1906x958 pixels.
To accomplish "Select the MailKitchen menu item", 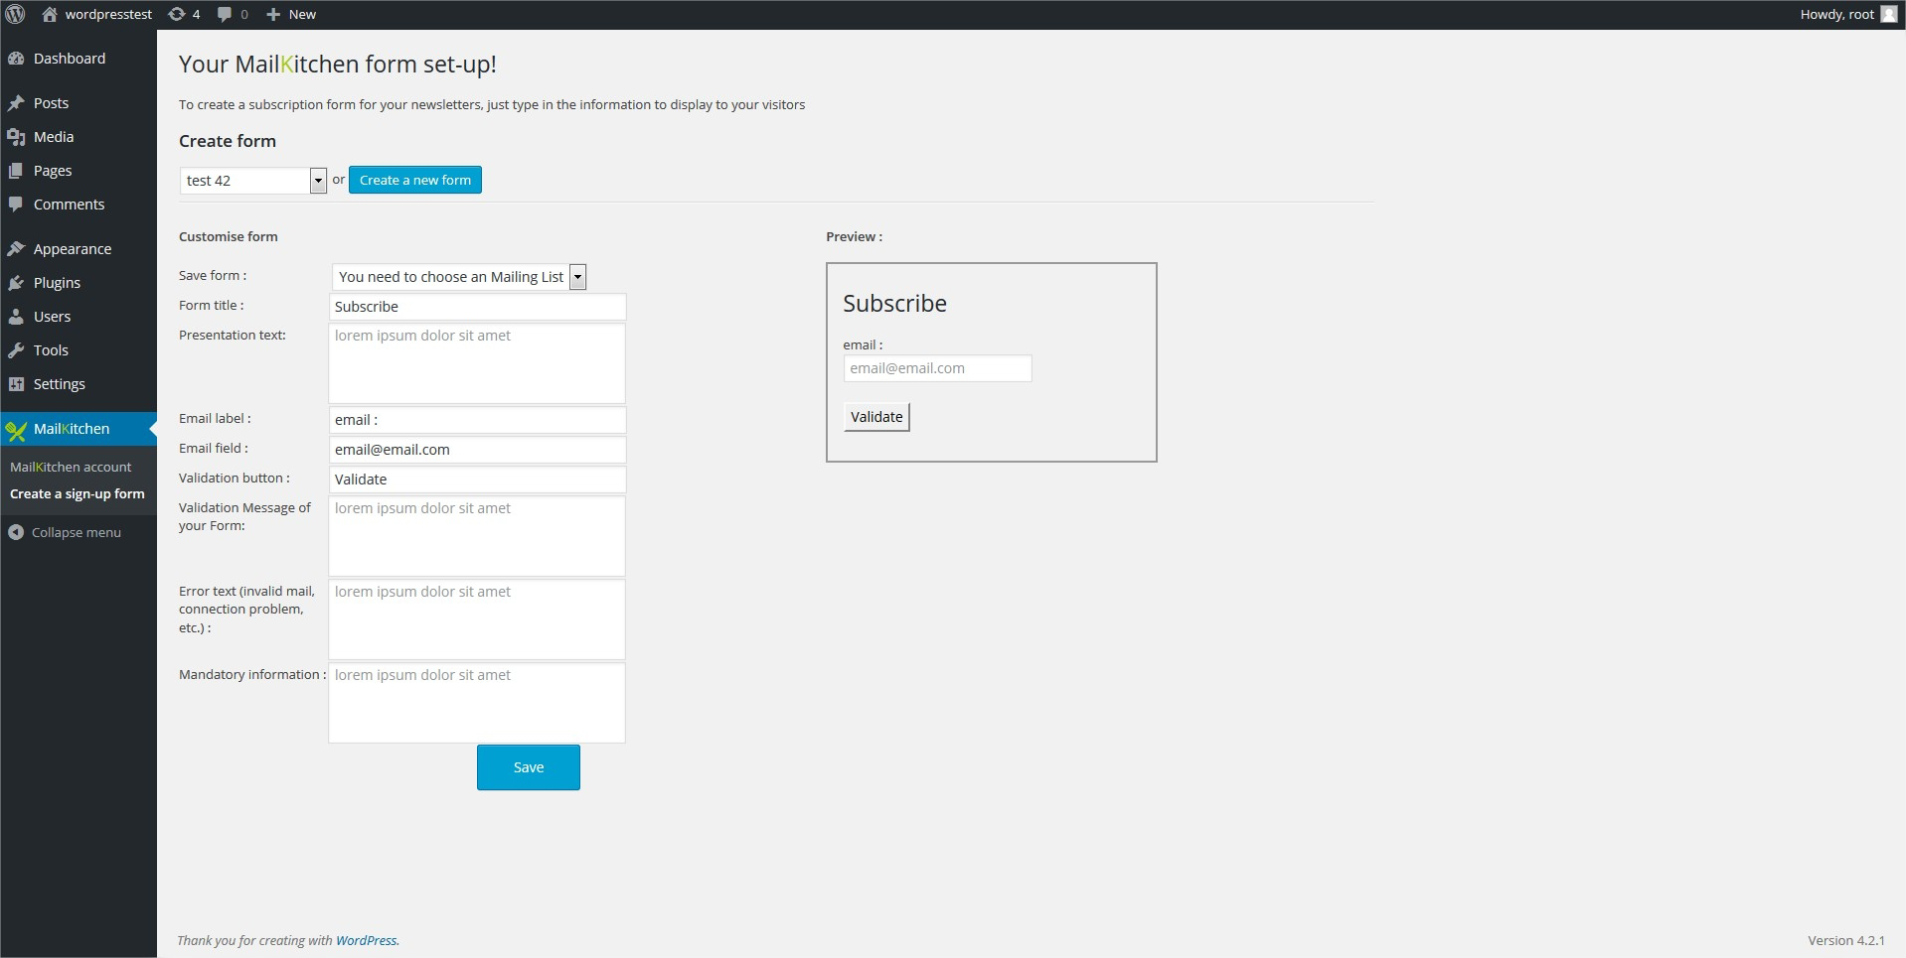I will [x=79, y=429].
